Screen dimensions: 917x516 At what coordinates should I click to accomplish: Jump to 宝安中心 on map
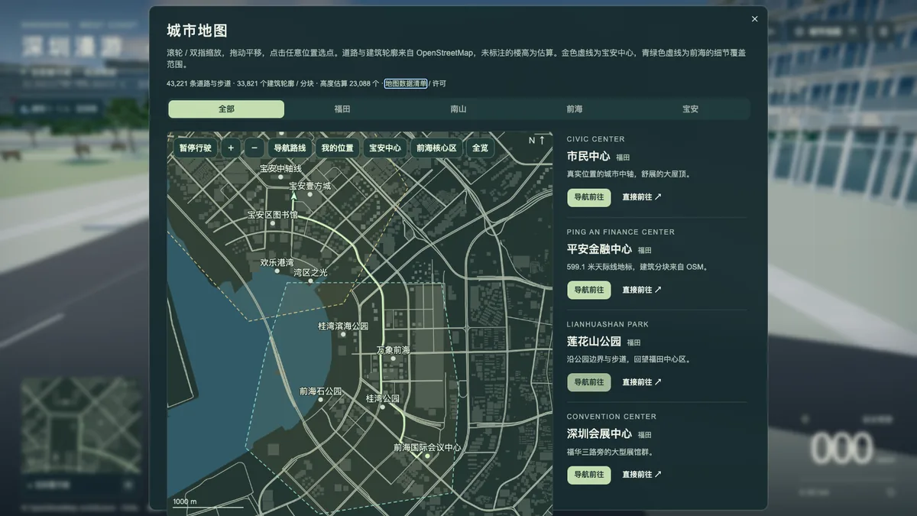point(385,148)
